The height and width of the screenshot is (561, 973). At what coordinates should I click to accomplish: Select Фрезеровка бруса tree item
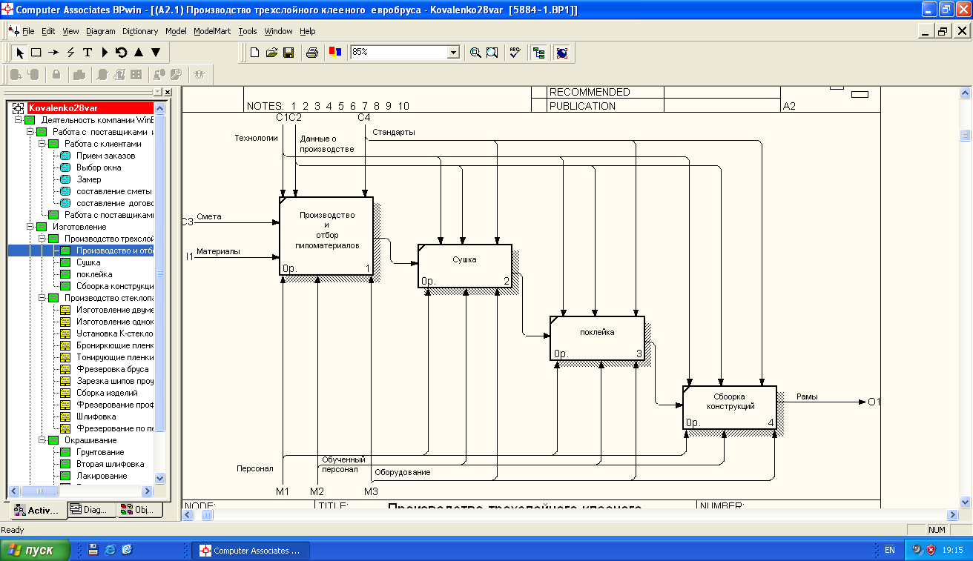pos(113,369)
